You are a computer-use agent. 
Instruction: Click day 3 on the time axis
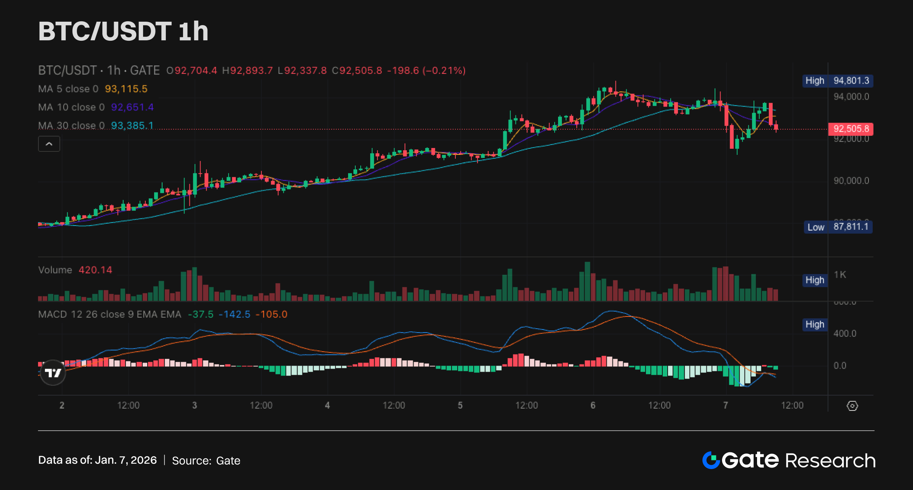pos(194,406)
